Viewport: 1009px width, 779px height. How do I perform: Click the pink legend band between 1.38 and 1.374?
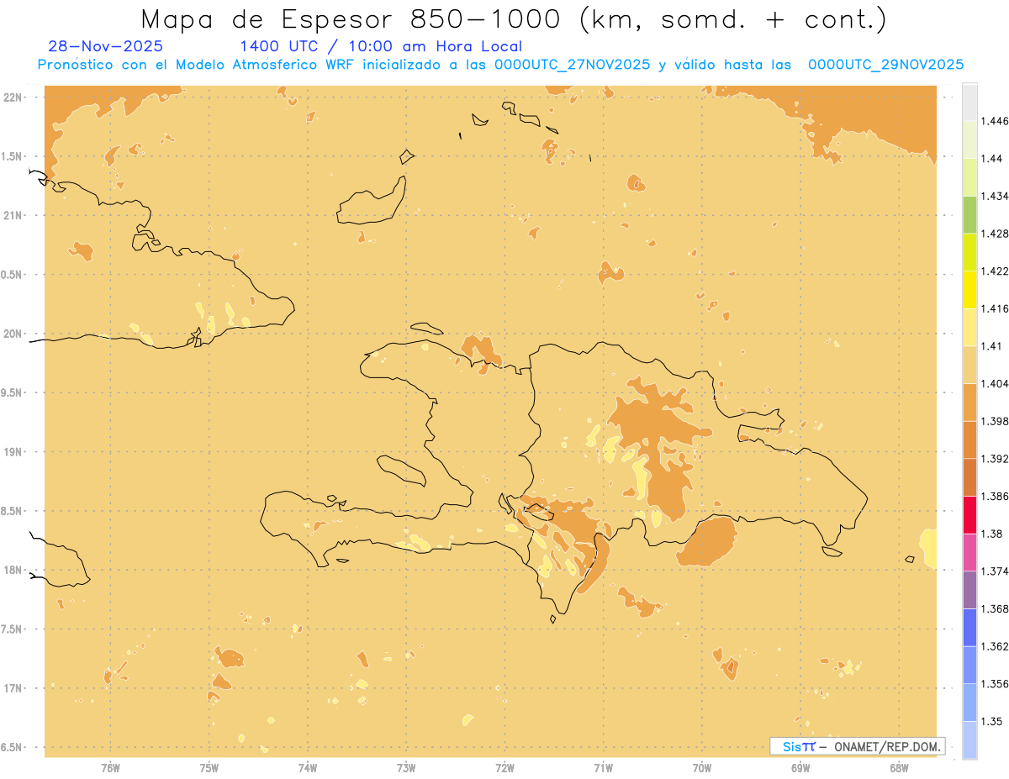point(969,552)
